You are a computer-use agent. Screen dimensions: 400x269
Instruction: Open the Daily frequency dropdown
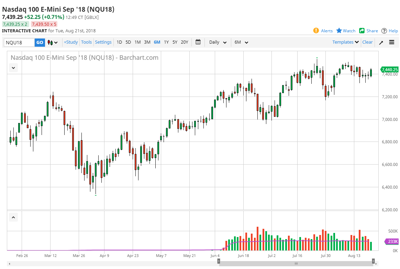click(218, 42)
